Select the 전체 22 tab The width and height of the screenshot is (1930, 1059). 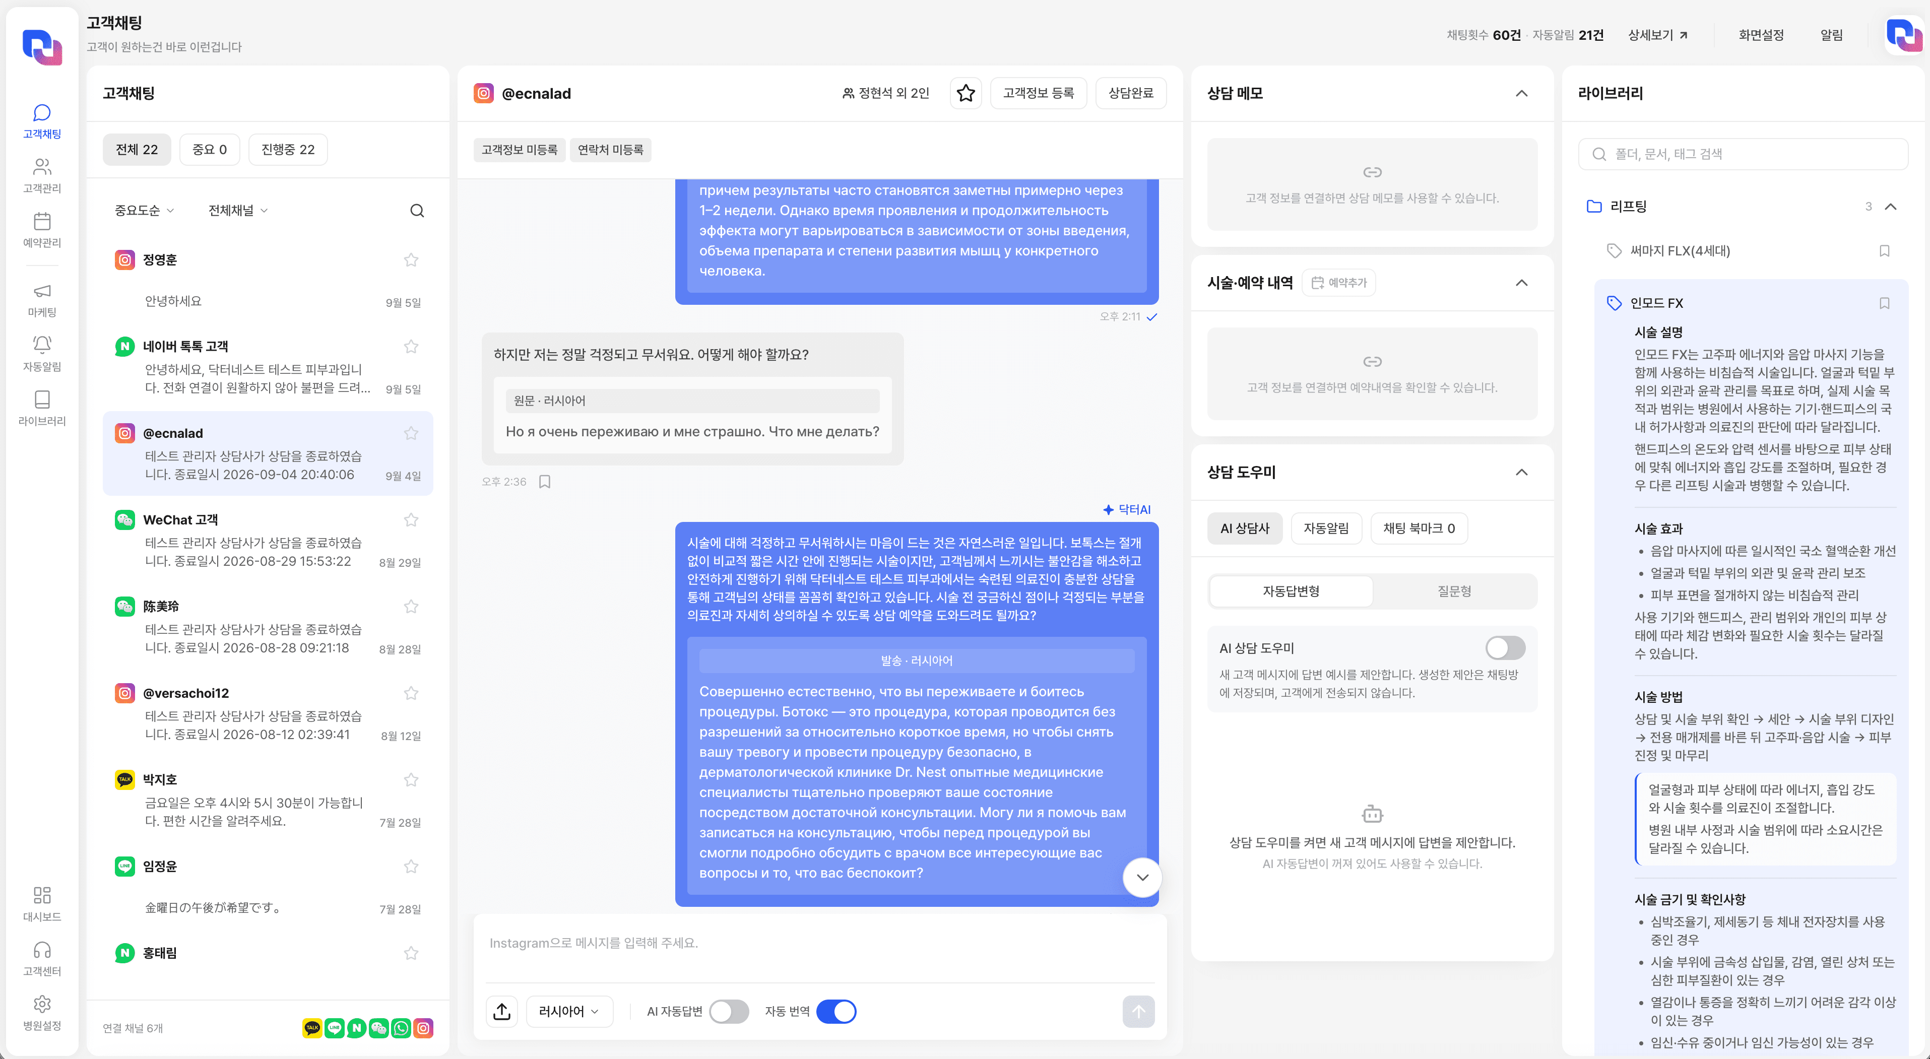[x=137, y=150]
